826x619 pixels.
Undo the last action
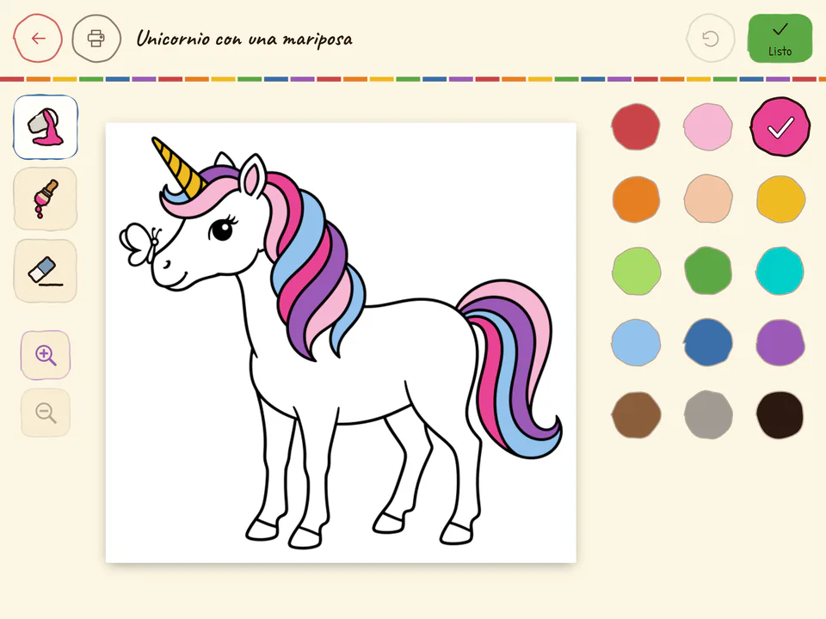[x=711, y=39]
